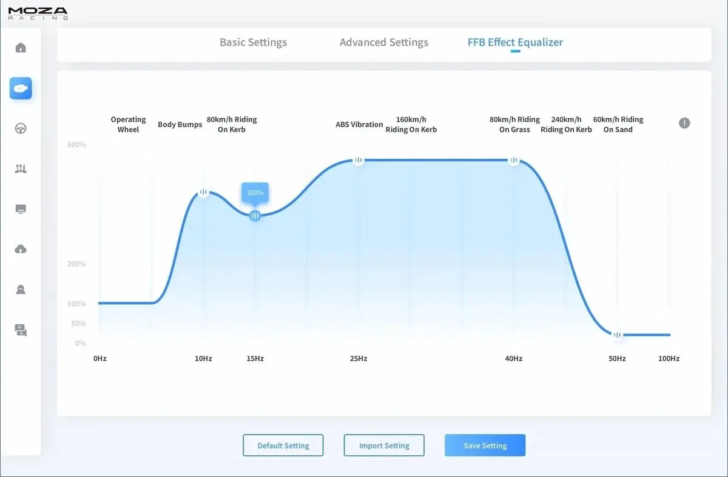
Task: Click the Operating Wheel label
Action: coord(128,124)
